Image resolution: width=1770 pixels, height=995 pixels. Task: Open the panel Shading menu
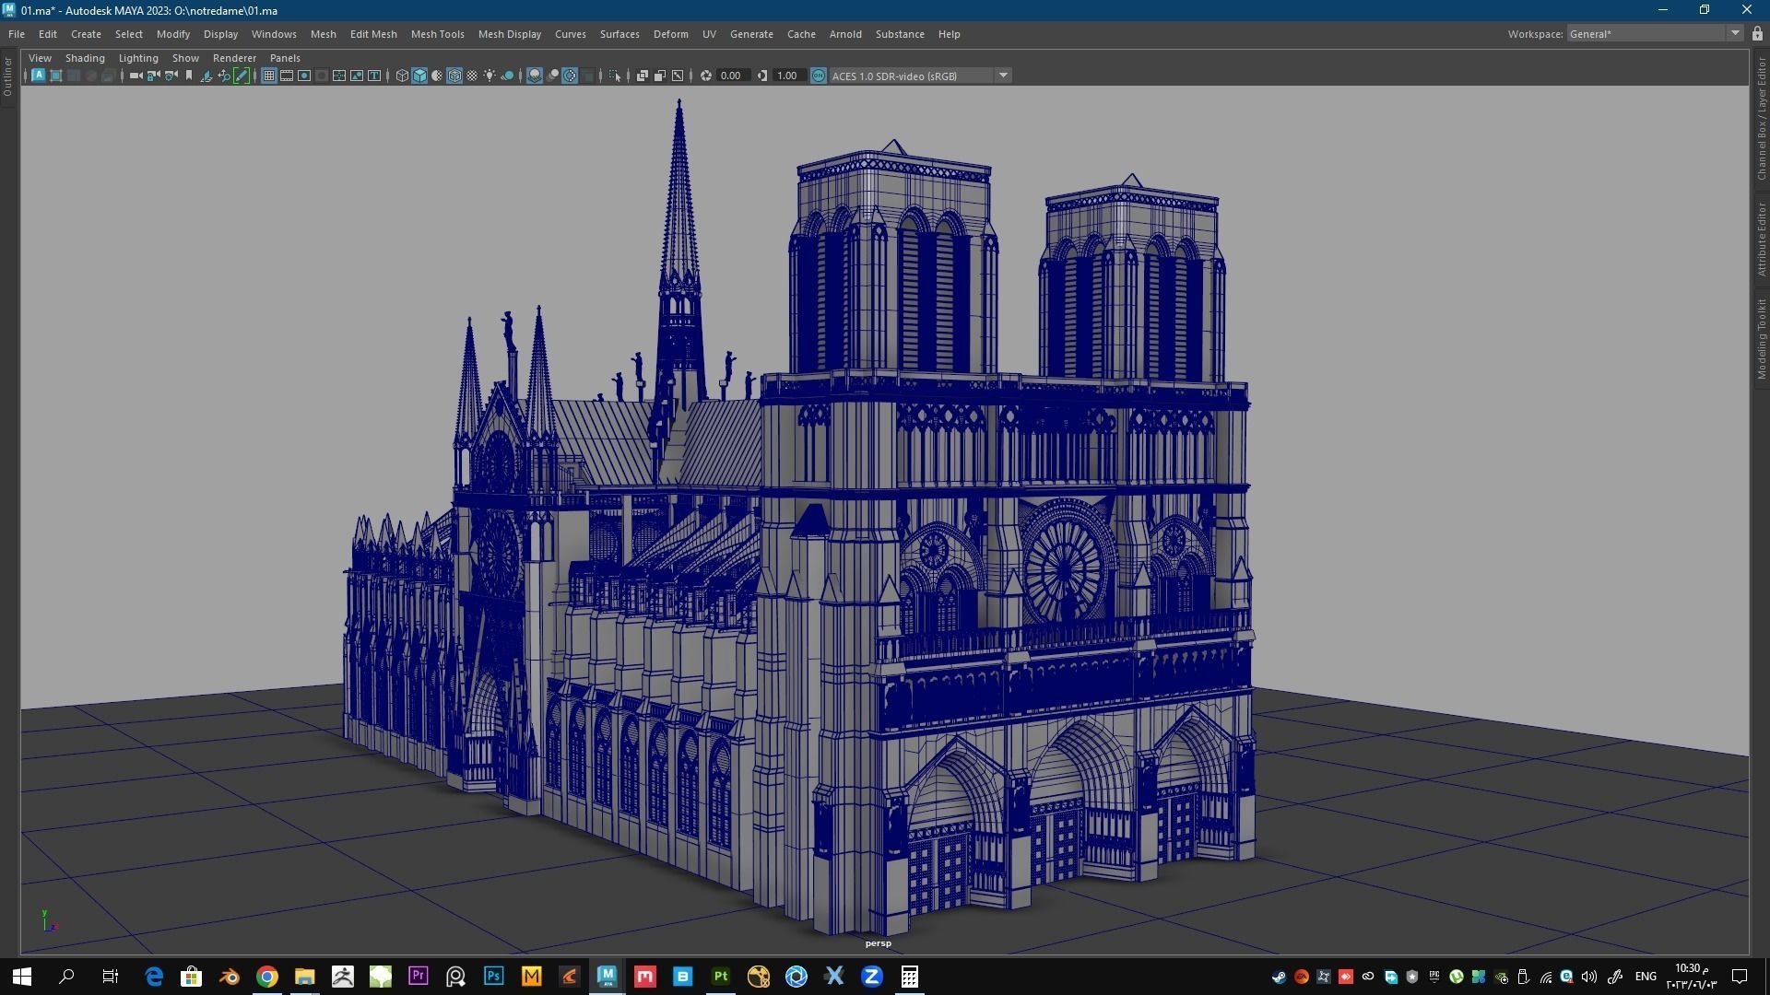click(85, 58)
